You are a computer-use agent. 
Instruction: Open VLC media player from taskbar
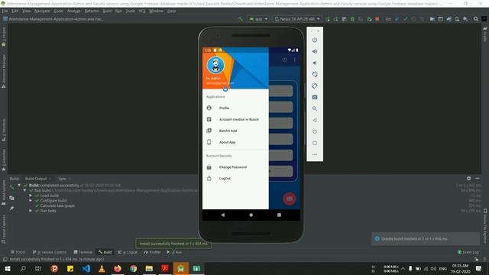(x=102, y=268)
